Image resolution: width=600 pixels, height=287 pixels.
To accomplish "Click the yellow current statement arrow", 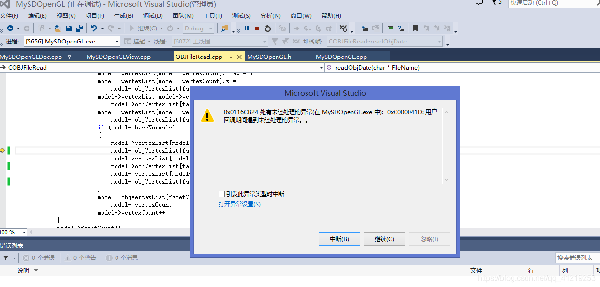I will pyautogui.click(x=2, y=150).
